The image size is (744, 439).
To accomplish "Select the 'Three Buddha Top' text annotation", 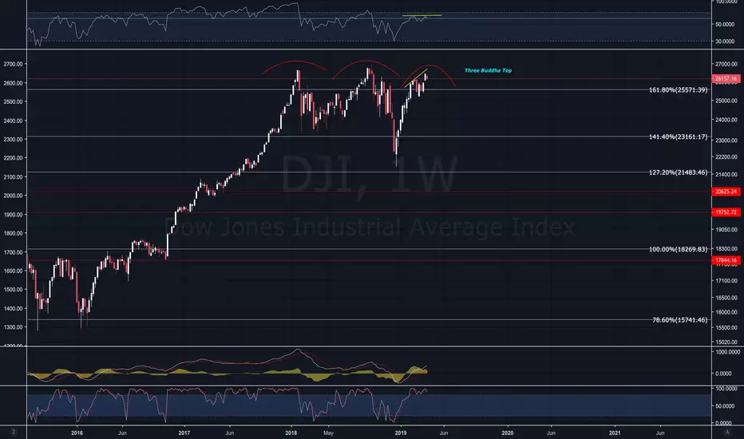I will pos(488,70).
